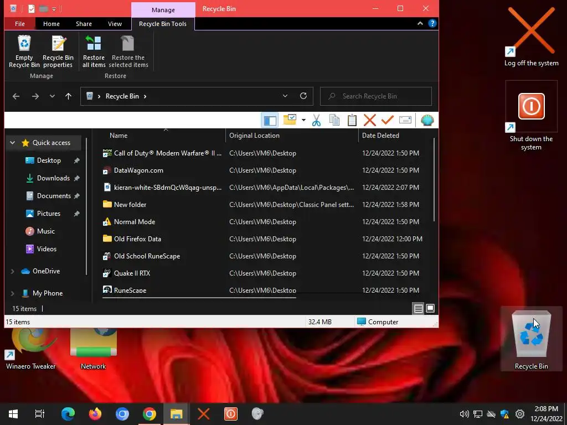Cut with the scissors toolbar icon
Image resolution: width=567 pixels, height=425 pixels.
316,120
